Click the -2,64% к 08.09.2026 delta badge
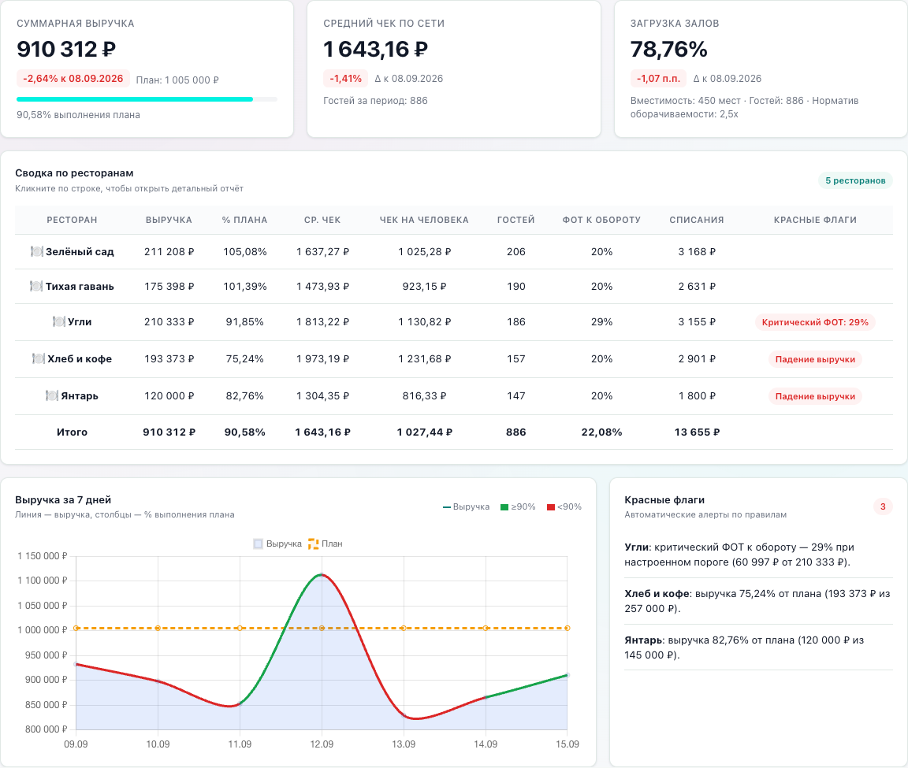 73,79
